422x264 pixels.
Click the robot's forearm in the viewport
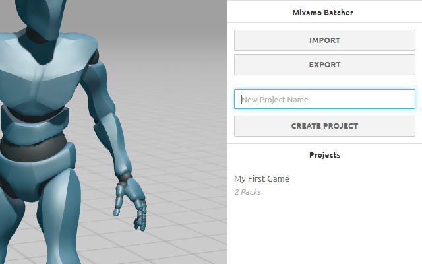[x=113, y=145]
